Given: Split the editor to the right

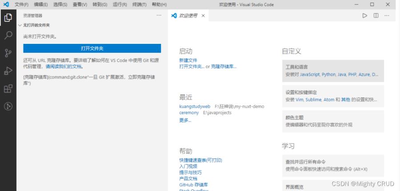Looking at the screenshot, I should (x=376, y=16).
